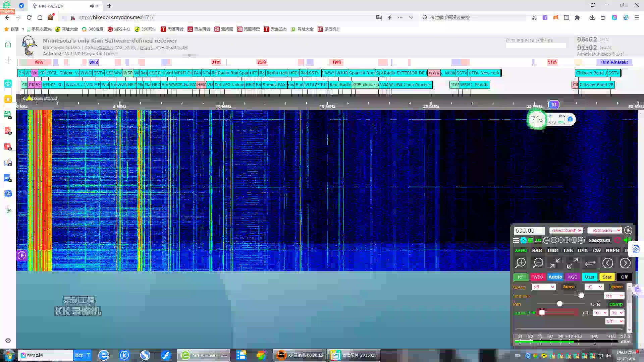Mute audio with the green speaker icon
644x362 pixels.
pyautogui.click(x=627, y=240)
